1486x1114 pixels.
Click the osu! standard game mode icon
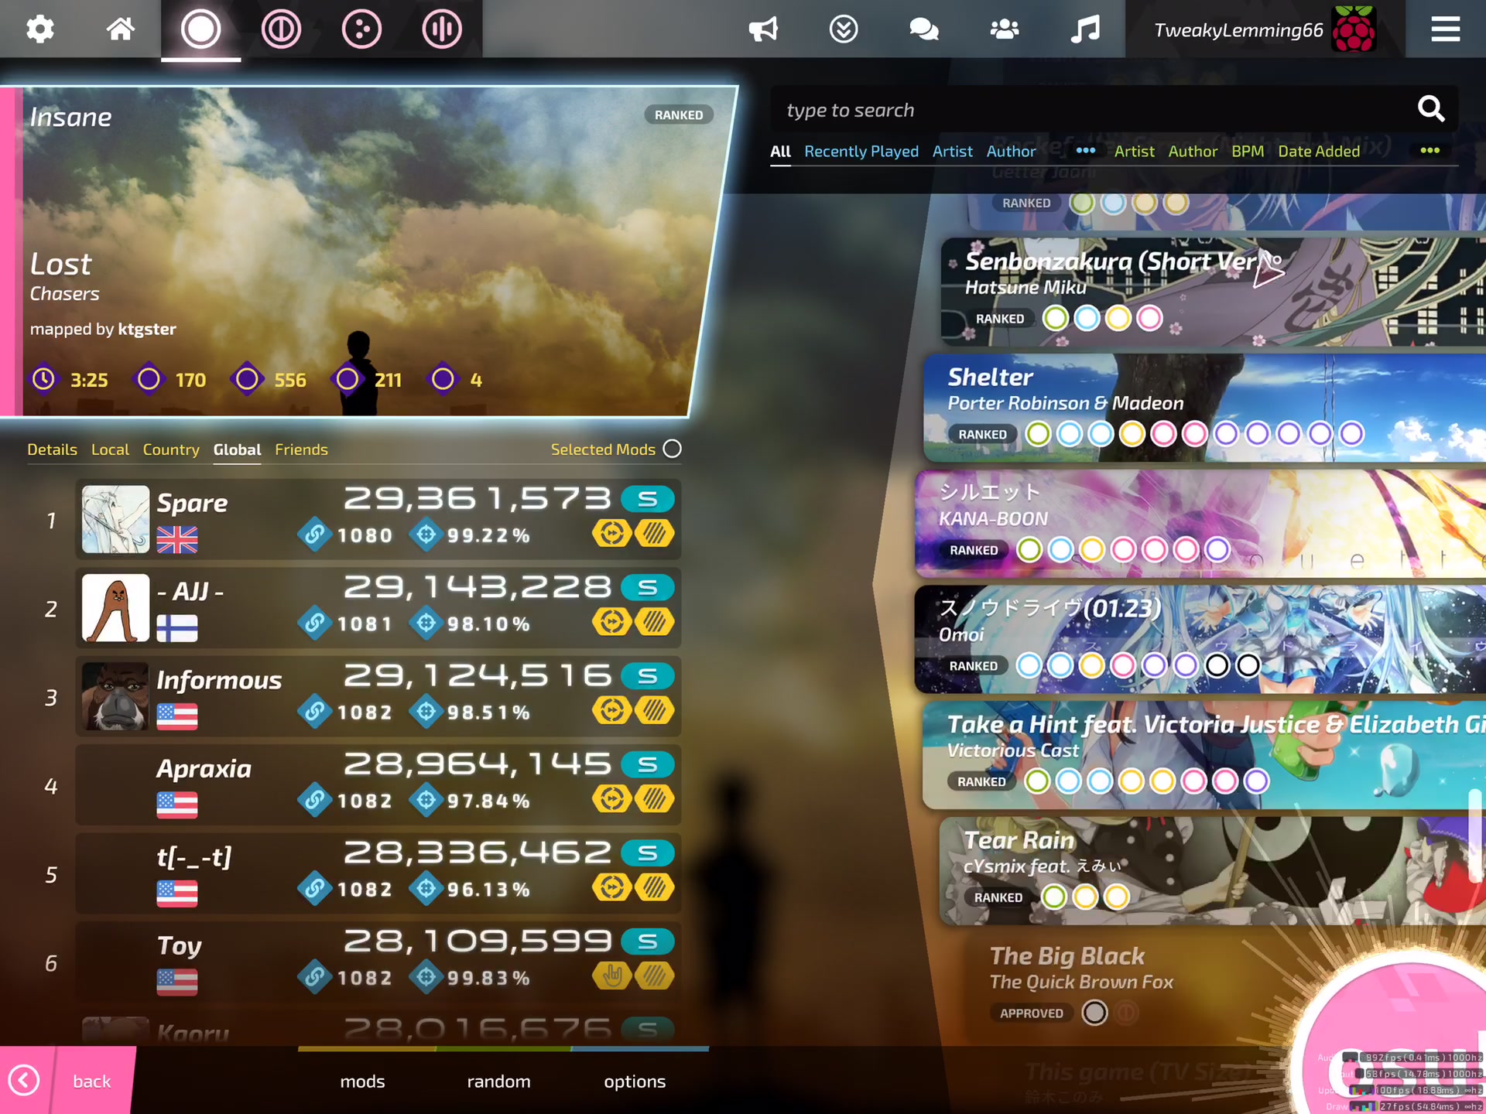tap(200, 29)
